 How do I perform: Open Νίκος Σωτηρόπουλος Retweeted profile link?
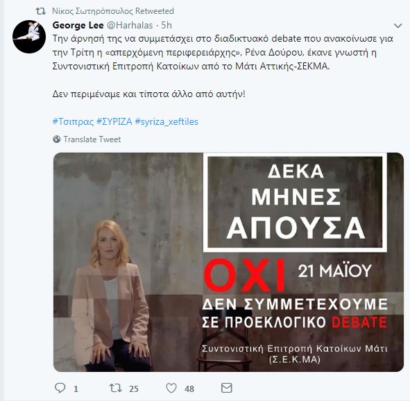coord(113,11)
